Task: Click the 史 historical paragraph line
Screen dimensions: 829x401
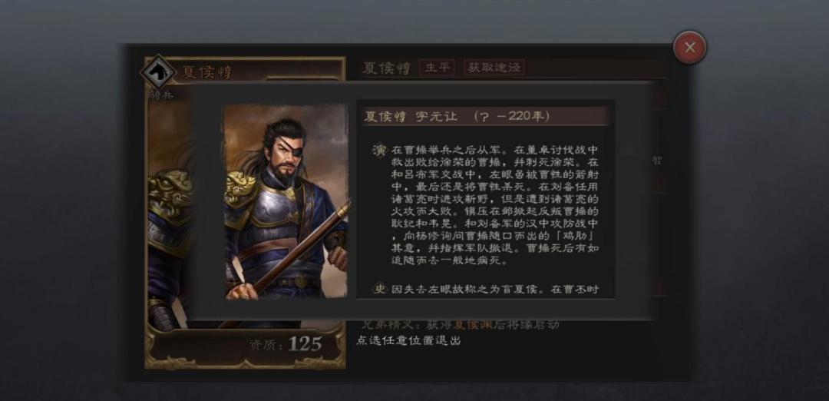Action: (495, 290)
